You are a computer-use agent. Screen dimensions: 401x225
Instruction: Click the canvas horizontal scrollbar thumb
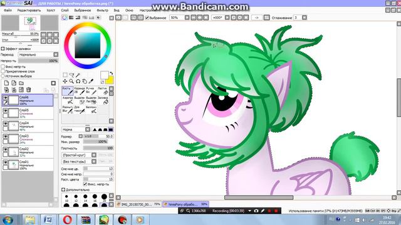click(x=259, y=197)
